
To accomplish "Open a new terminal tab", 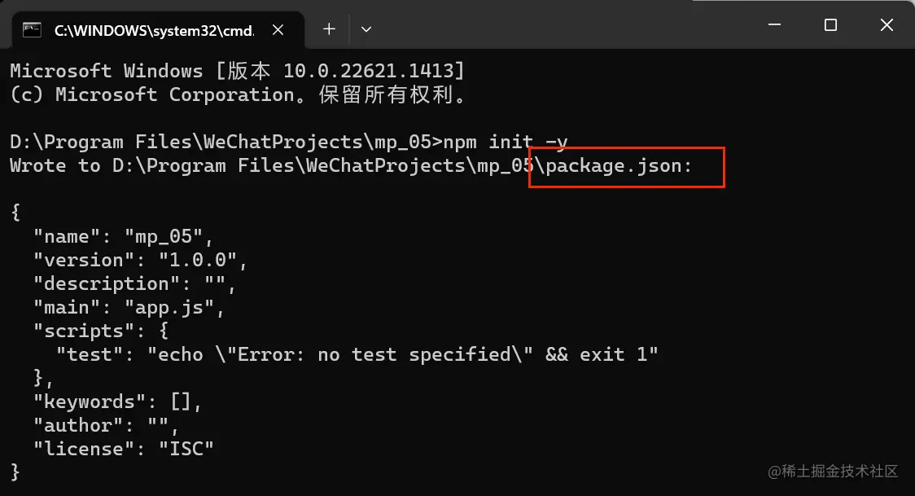I will (x=329, y=29).
